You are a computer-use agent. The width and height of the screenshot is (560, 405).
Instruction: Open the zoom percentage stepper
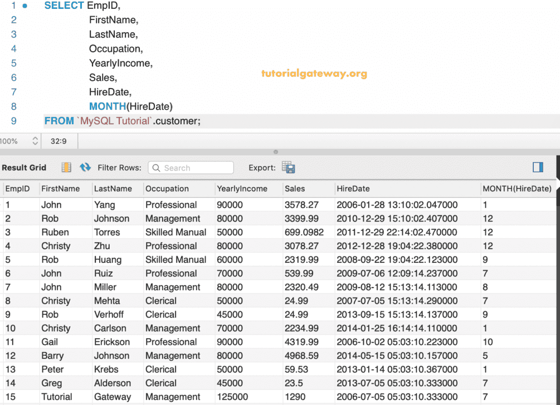click(x=35, y=141)
